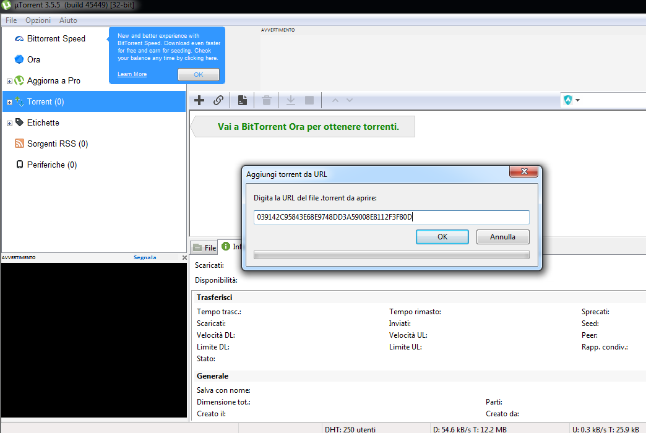Viewport: 646px width, 433px height.
Task: Move torrent down the queue
Action: tap(350, 100)
